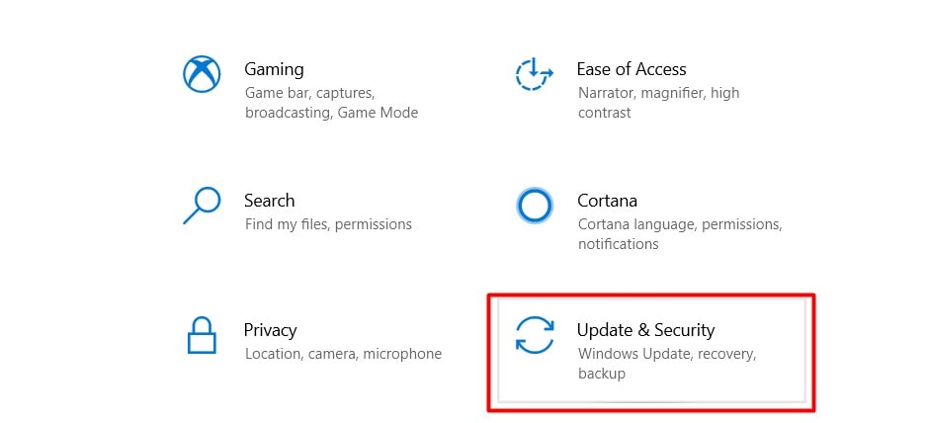This screenshot has width=928, height=423.
Task: Open the Gaming settings title
Action: tap(274, 69)
